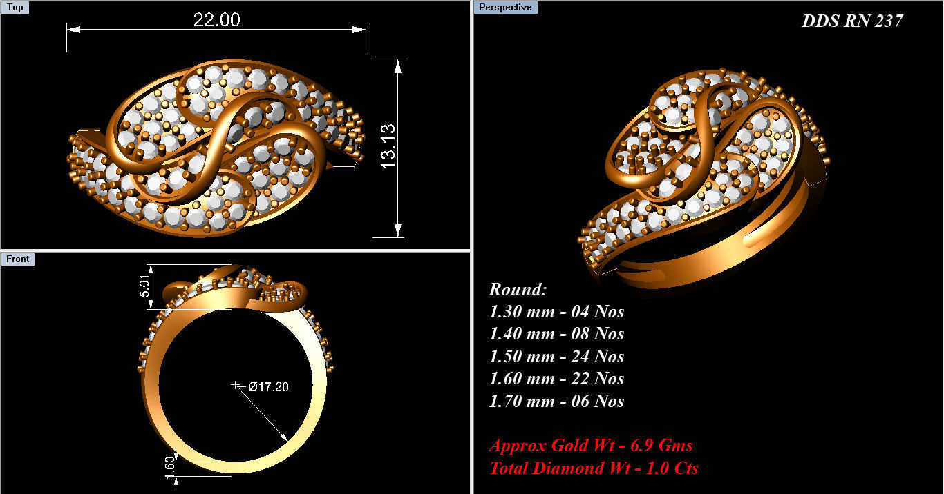
Task: Click the 22.00 width dimension
Action: tap(216, 20)
